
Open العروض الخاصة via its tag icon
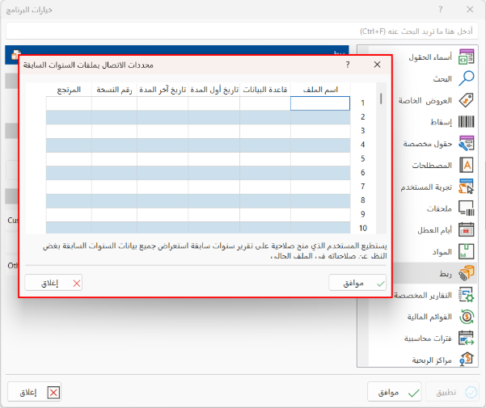[466, 100]
